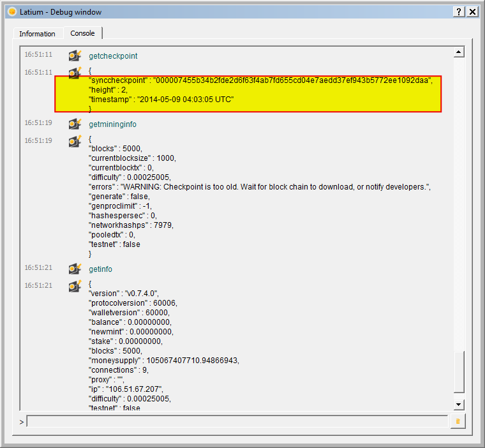Click the "version" : v0.7.4.0 line
The width and height of the screenshot is (485, 448).
[x=123, y=294]
